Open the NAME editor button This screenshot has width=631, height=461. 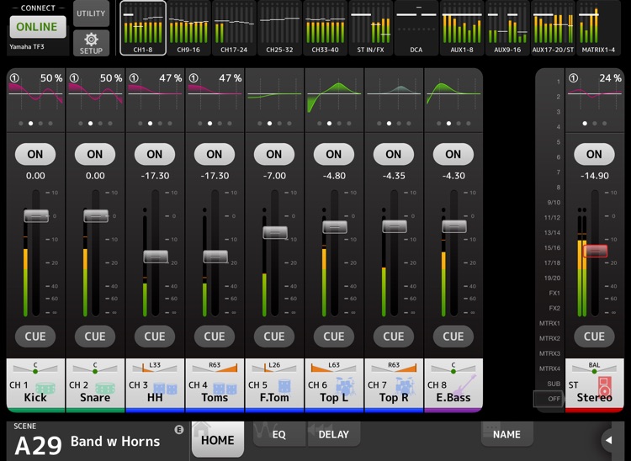pyautogui.click(x=506, y=434)
